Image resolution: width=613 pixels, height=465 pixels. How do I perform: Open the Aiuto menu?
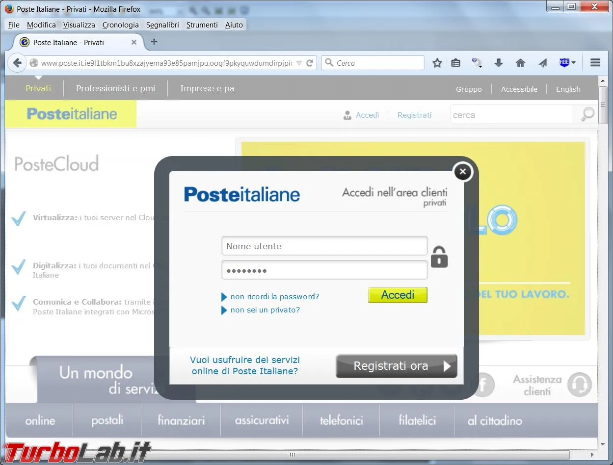234,25
